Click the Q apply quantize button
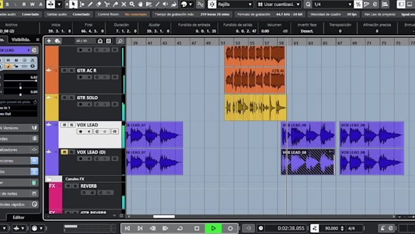 (x=308, y=4)
